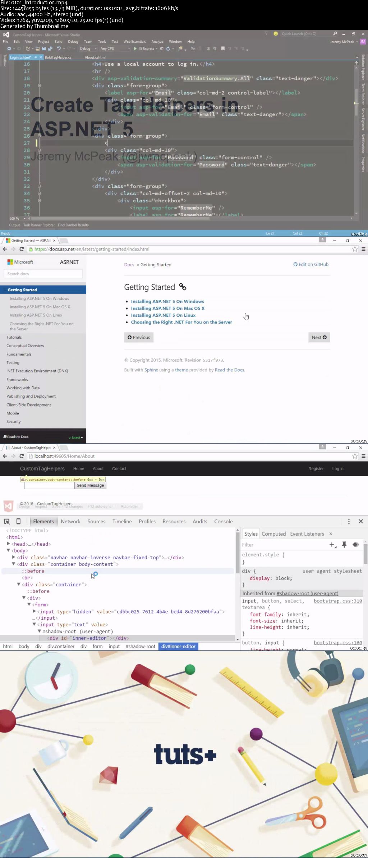Viewport: 368px width, 858px height.
Task: Open the DevTools three-dot customize menu
Action: coord(349,521)
